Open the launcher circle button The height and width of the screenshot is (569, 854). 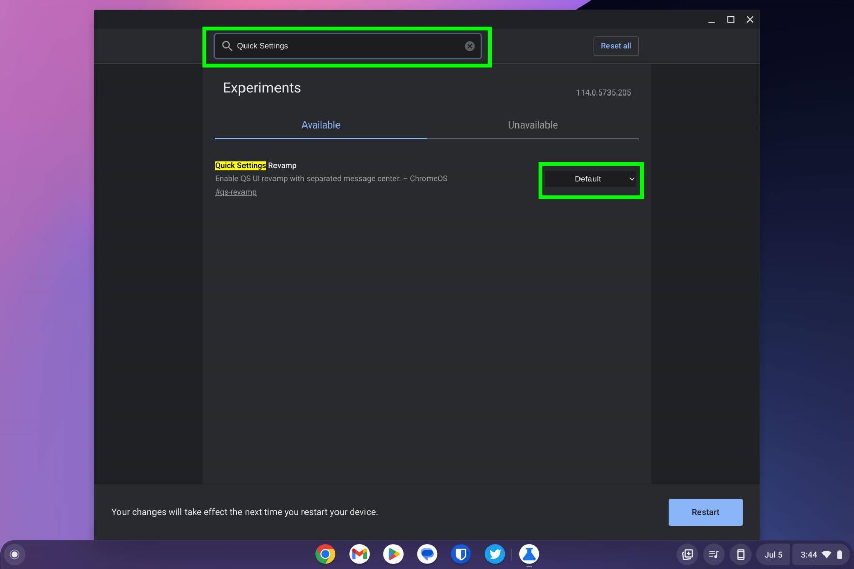tap(15, 554)
